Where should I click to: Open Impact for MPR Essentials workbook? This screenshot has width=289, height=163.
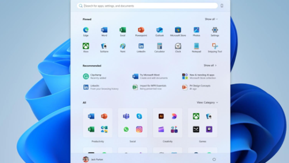coord(149,87)
